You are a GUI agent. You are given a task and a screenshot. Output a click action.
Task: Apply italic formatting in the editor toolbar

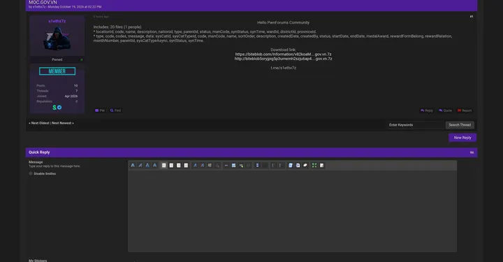pos(140,166)
